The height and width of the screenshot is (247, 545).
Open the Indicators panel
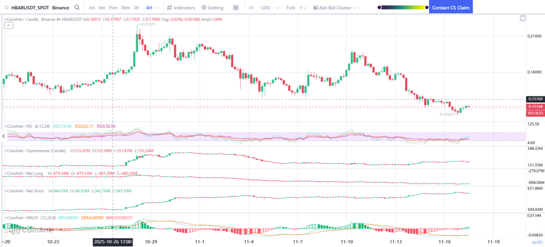[x=181, y=7]
